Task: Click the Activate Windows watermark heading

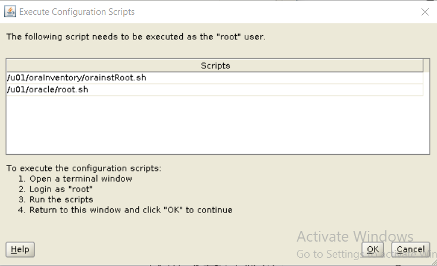Action: pyautogui.click(x=355, y=237)
